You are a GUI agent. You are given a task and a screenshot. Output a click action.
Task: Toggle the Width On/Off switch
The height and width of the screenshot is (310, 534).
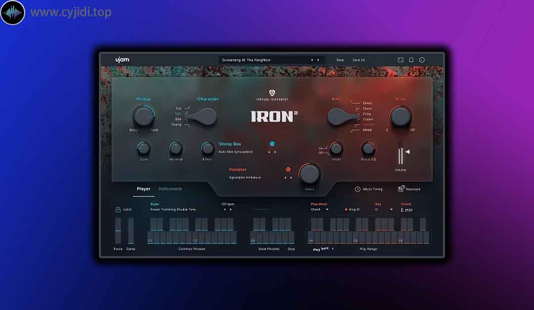pyautogui.click(x=322, y=151)
